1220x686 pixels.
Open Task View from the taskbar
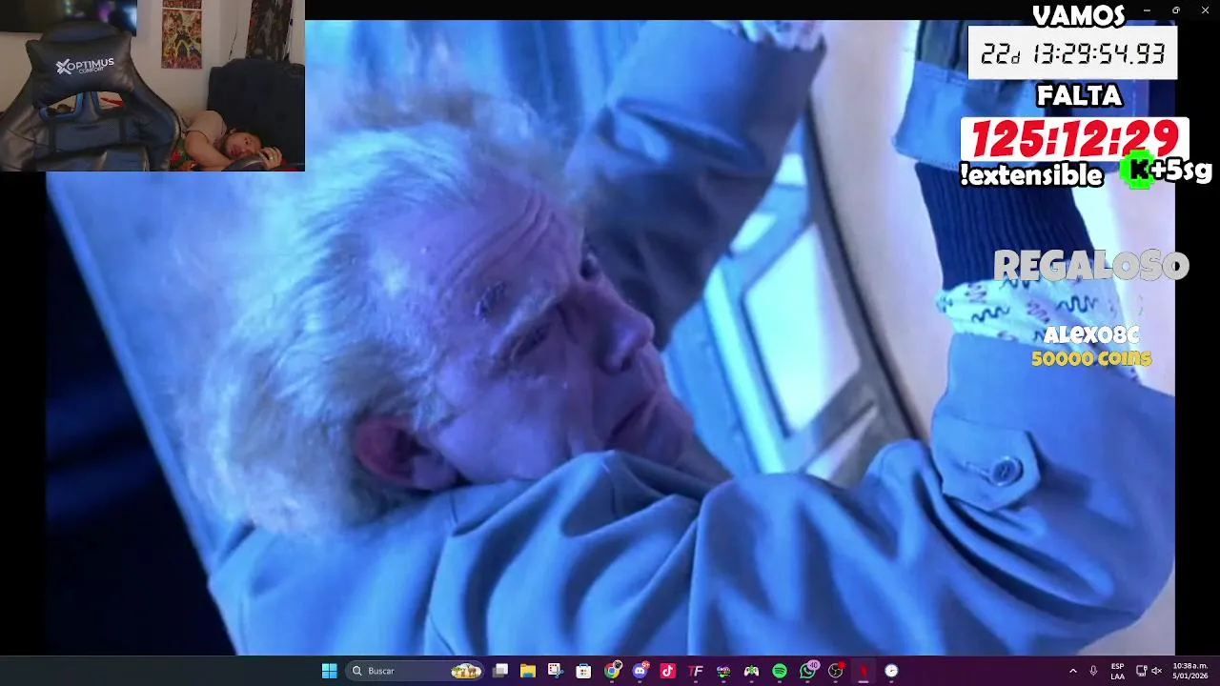(500, 671)
